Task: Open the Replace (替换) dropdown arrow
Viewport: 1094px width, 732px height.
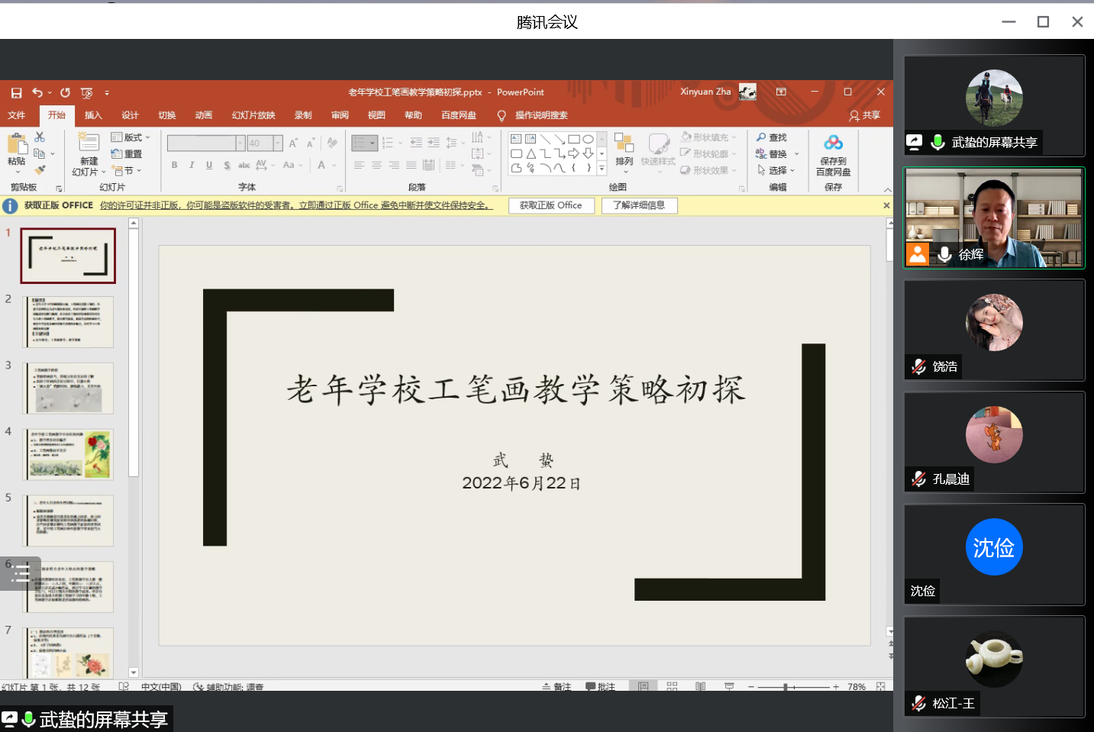Action: (797, 154)
